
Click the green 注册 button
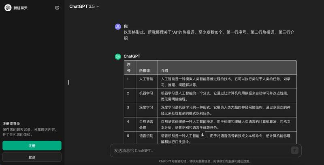click(32, 146)
